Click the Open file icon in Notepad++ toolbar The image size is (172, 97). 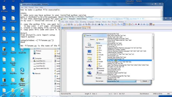pyautogui.click(x=66, y=25)
